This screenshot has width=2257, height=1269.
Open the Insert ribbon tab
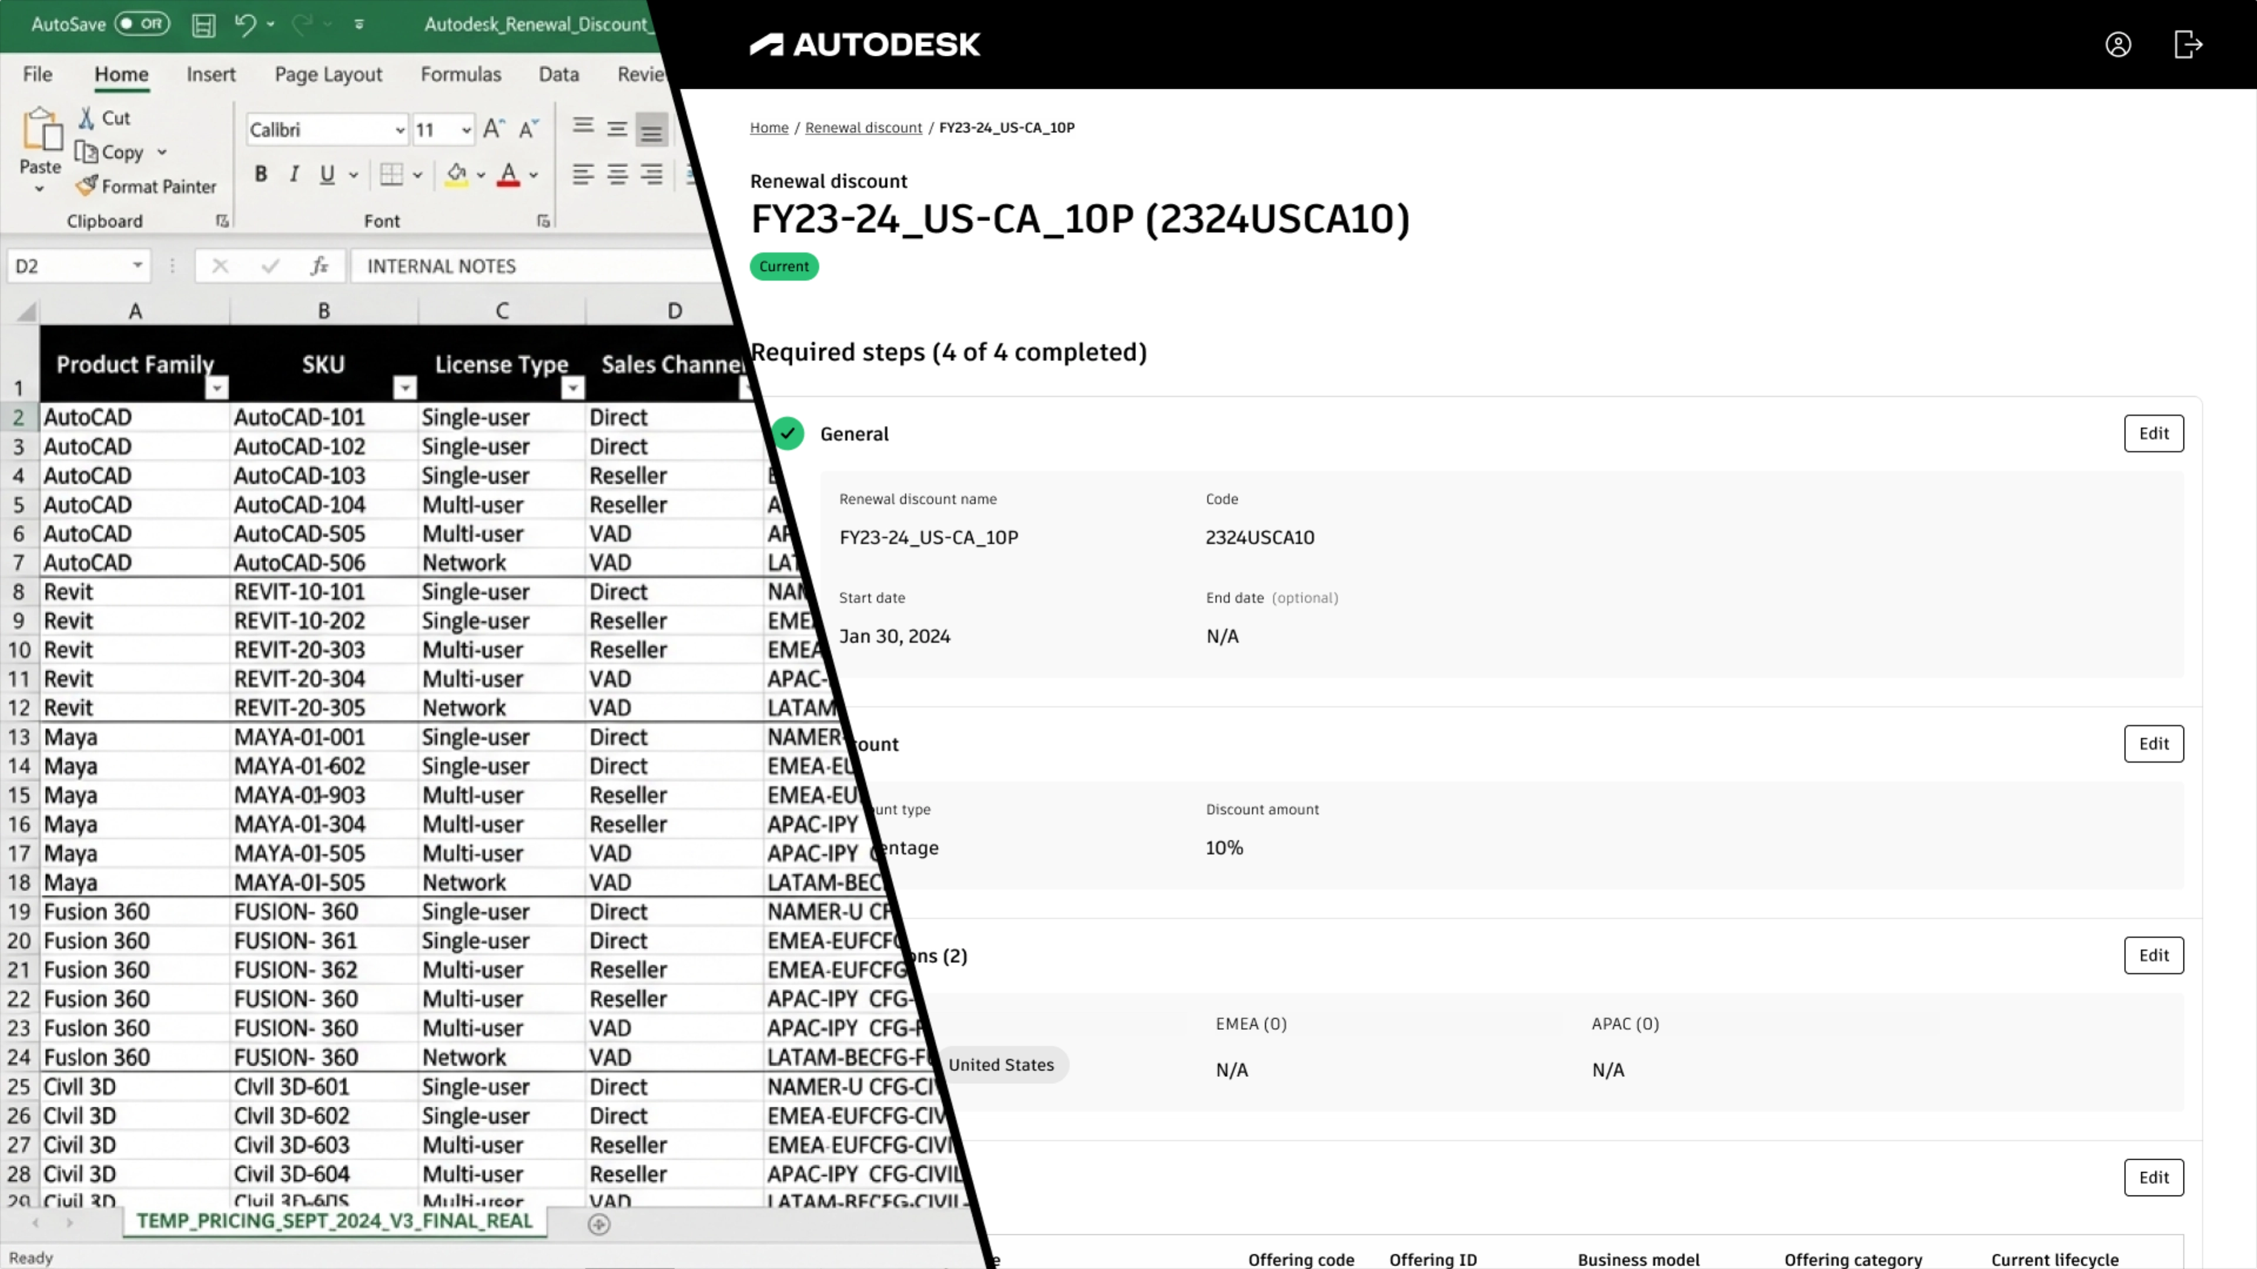pos(210,75)
